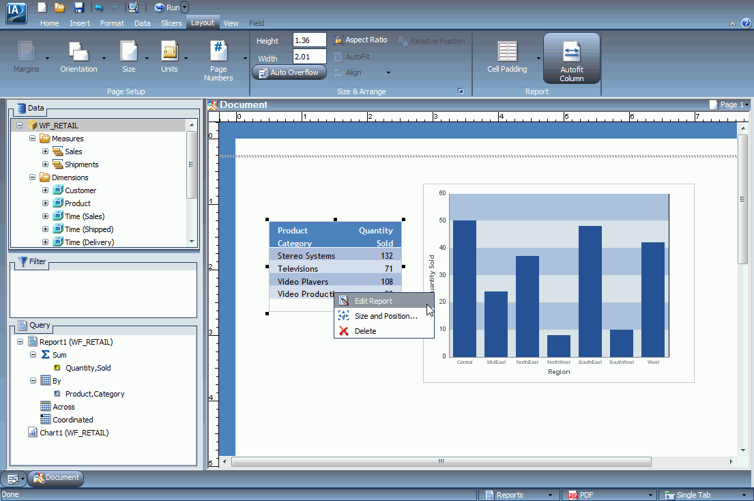Click the Run button icon

point(166,8)
